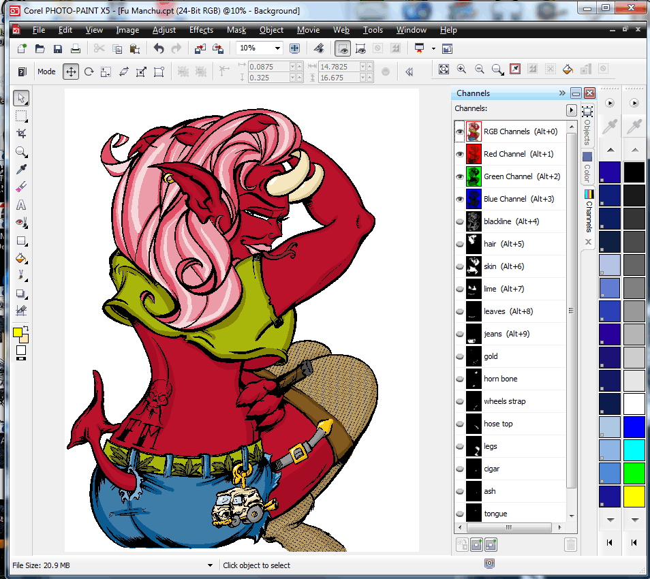Select the Eyedropper tool
Image resolution: width=650 pixels, height=579 pixels.
point(21,170)
